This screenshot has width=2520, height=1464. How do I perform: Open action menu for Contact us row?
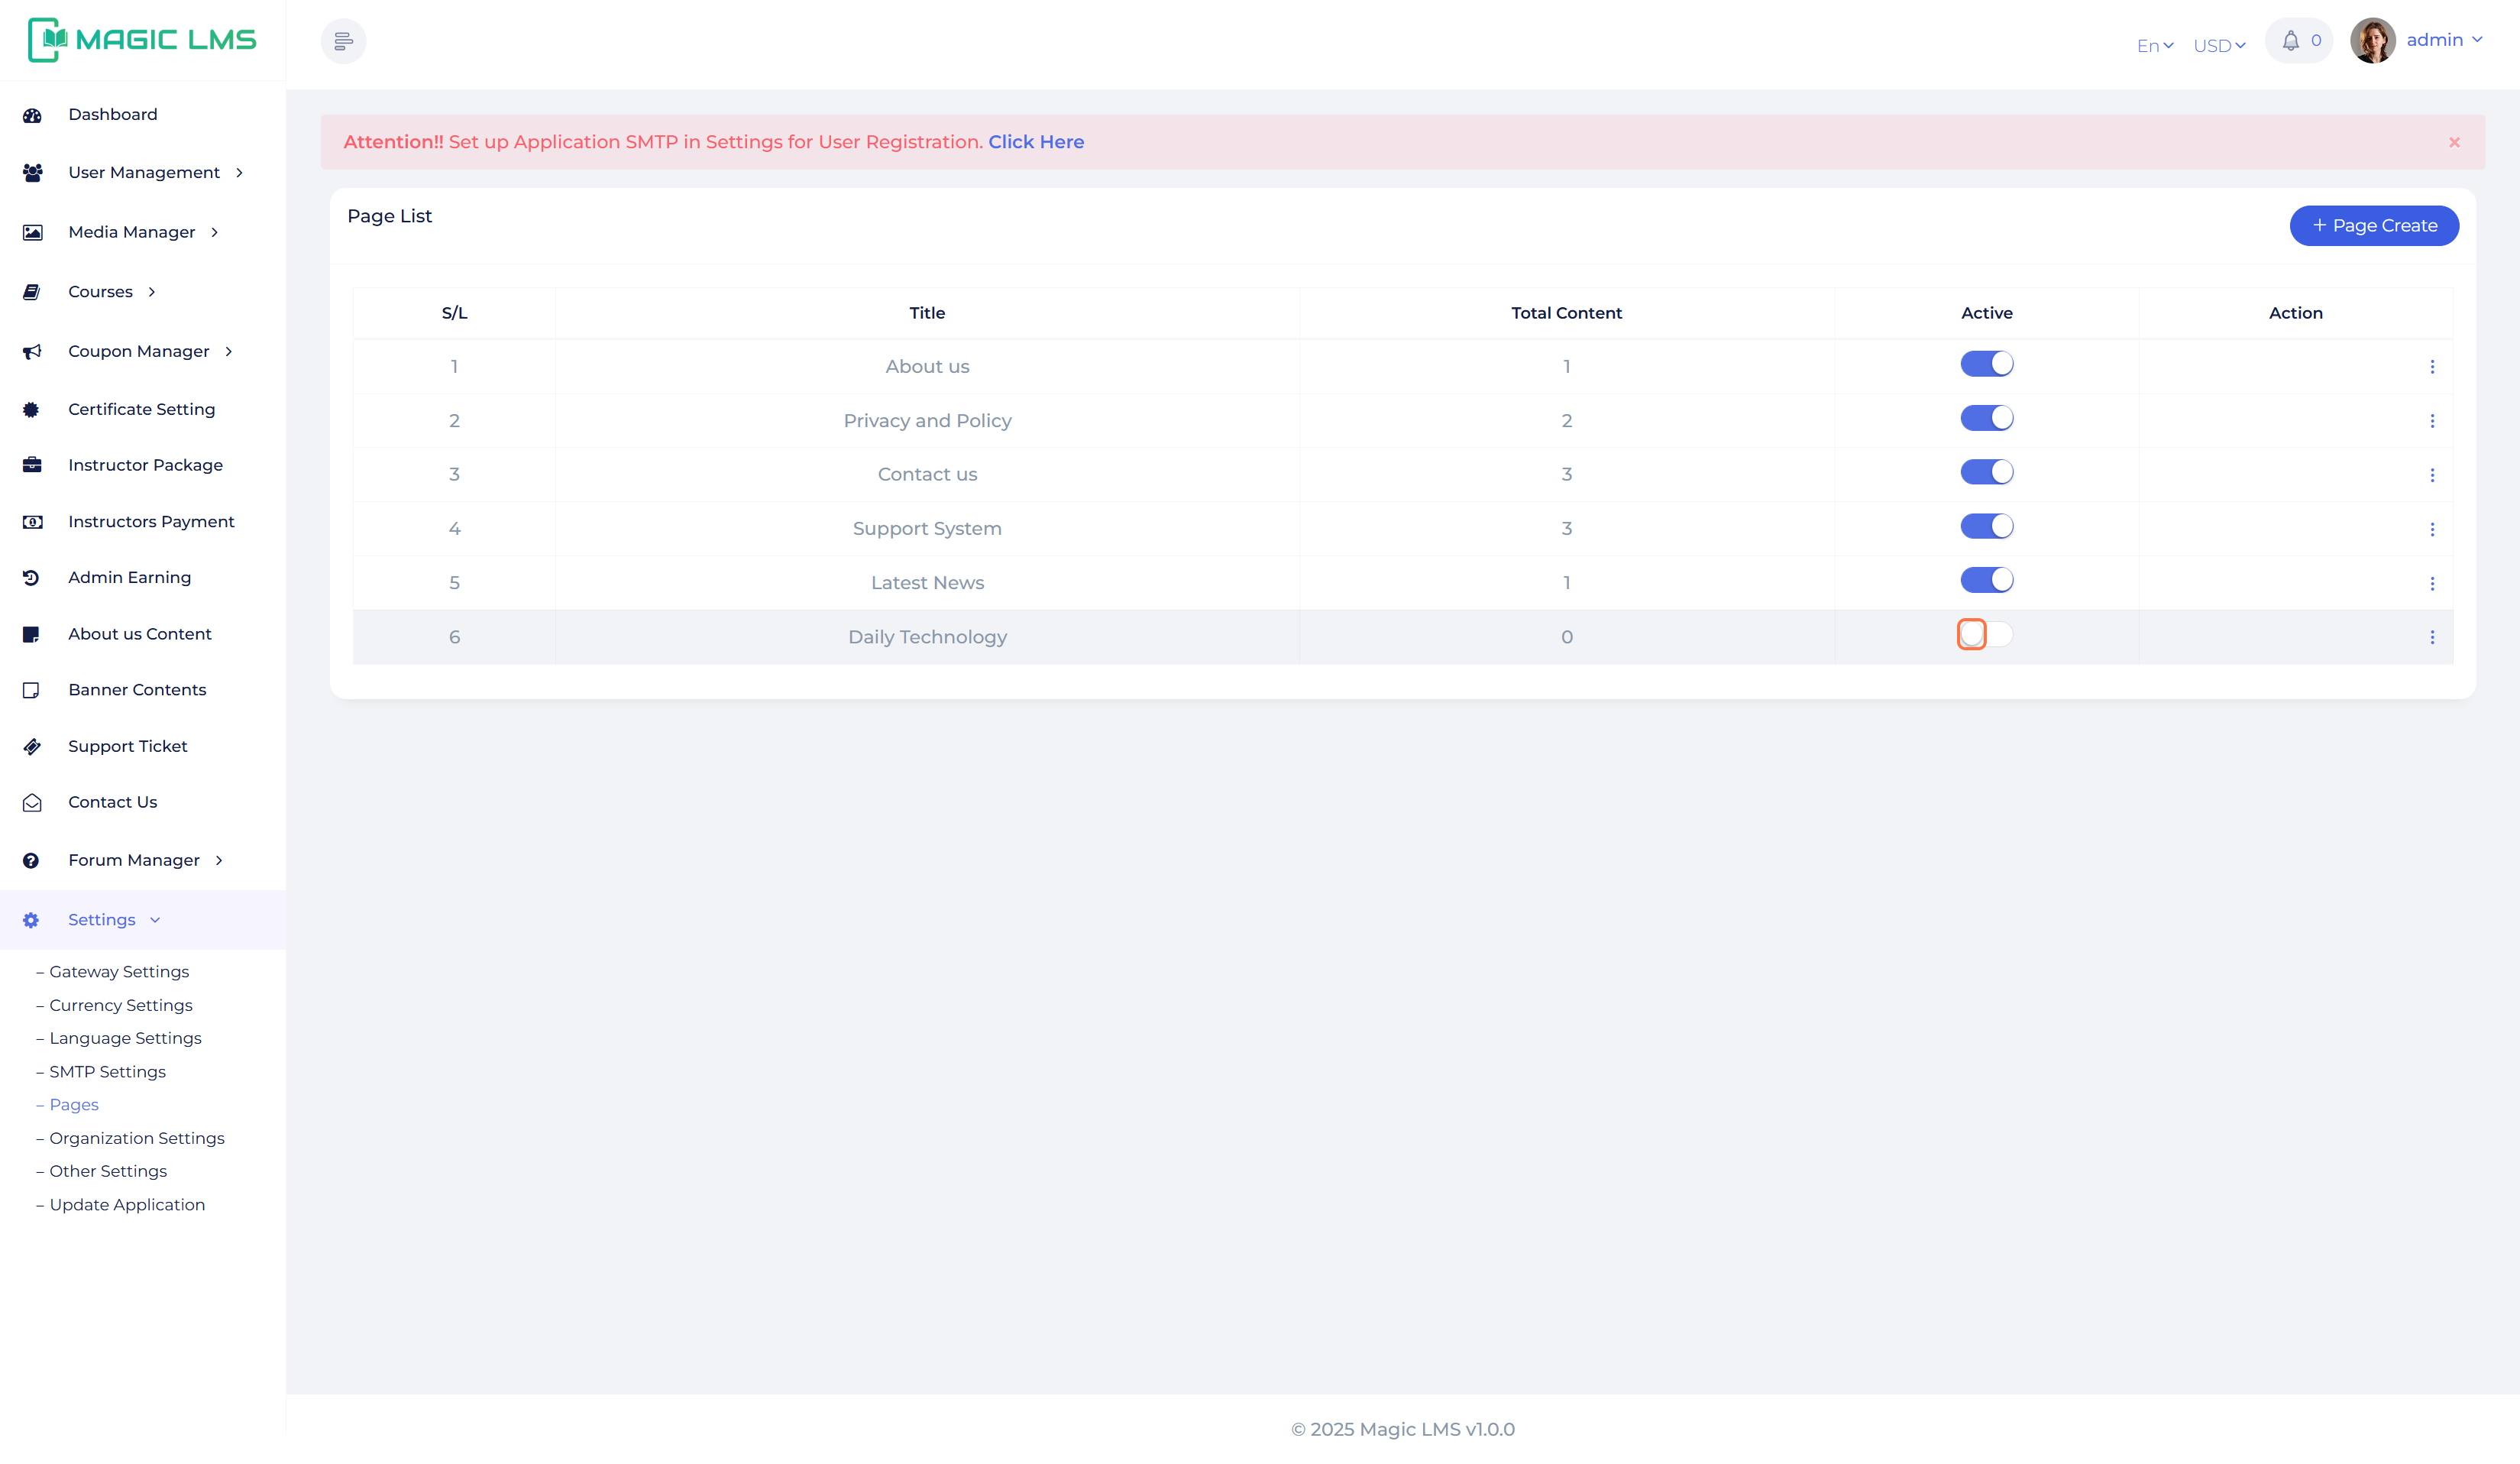(x=2432, y=475)
